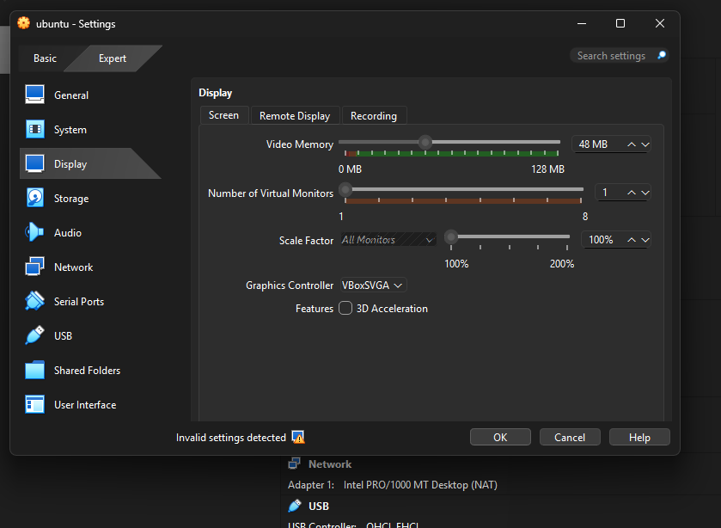Click the Display monitor icon in sidebar
This screenshot has width=721, height=528.
(x=35, y=163)
